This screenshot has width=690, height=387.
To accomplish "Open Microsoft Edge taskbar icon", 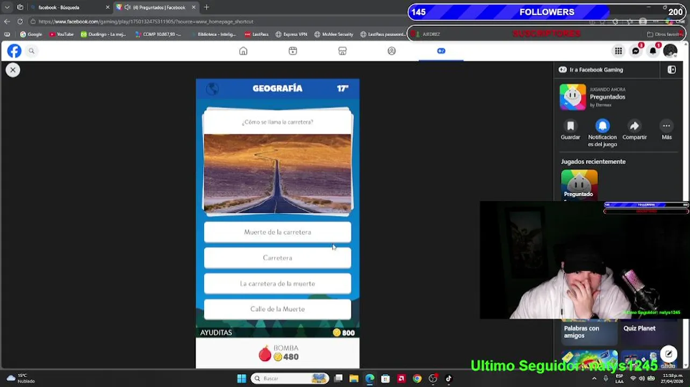I will [x=370, y=378].
